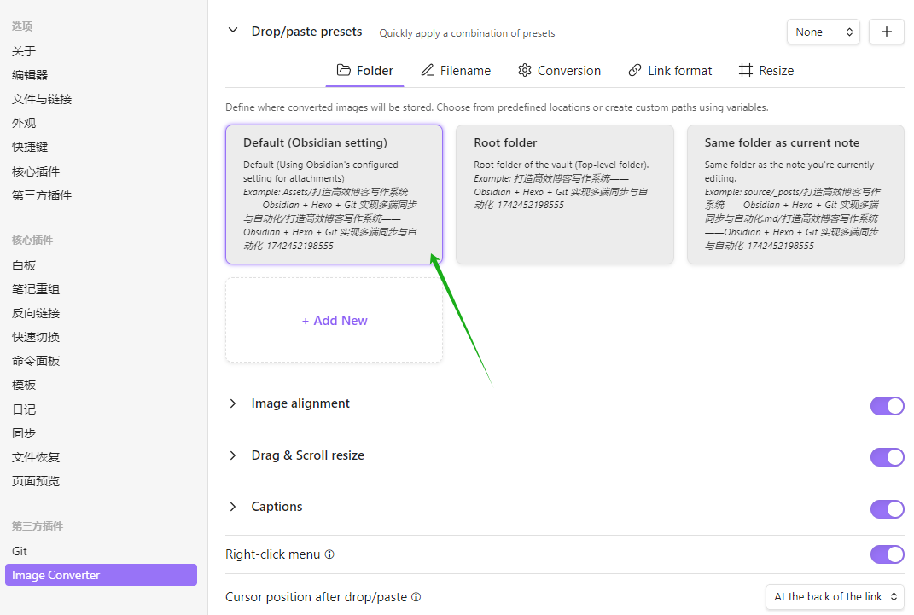This screenshot has height=615, width=914.
Task: Select the Resize tab
Action: pyautogui.click(x=766, y=71)
